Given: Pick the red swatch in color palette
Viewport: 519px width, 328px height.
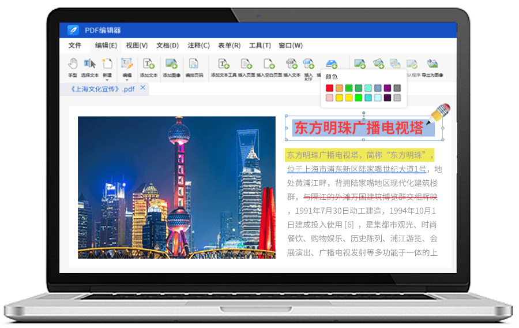Looking at the screenshot, I should pyautogui.click(x=329, y=88).
